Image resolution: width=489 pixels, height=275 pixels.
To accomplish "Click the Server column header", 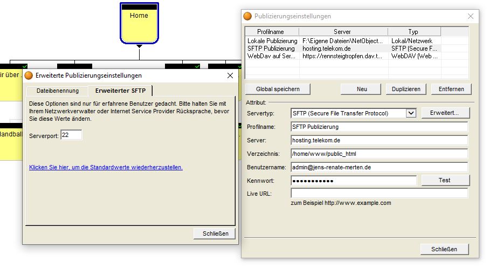I will pos(343,32).
